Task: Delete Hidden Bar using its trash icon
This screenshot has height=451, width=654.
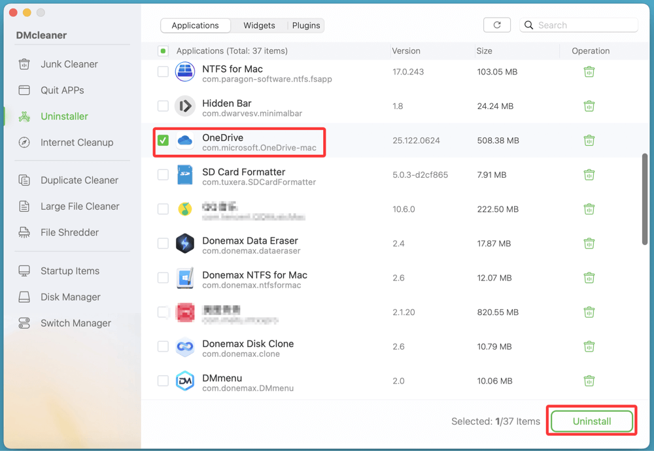Action: click(x=589, y=106)
